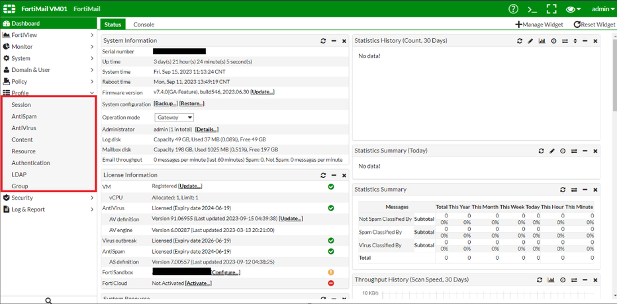Click clock icon in Throughput History widget
Screen dimensions: 617x304
[563, 280]
